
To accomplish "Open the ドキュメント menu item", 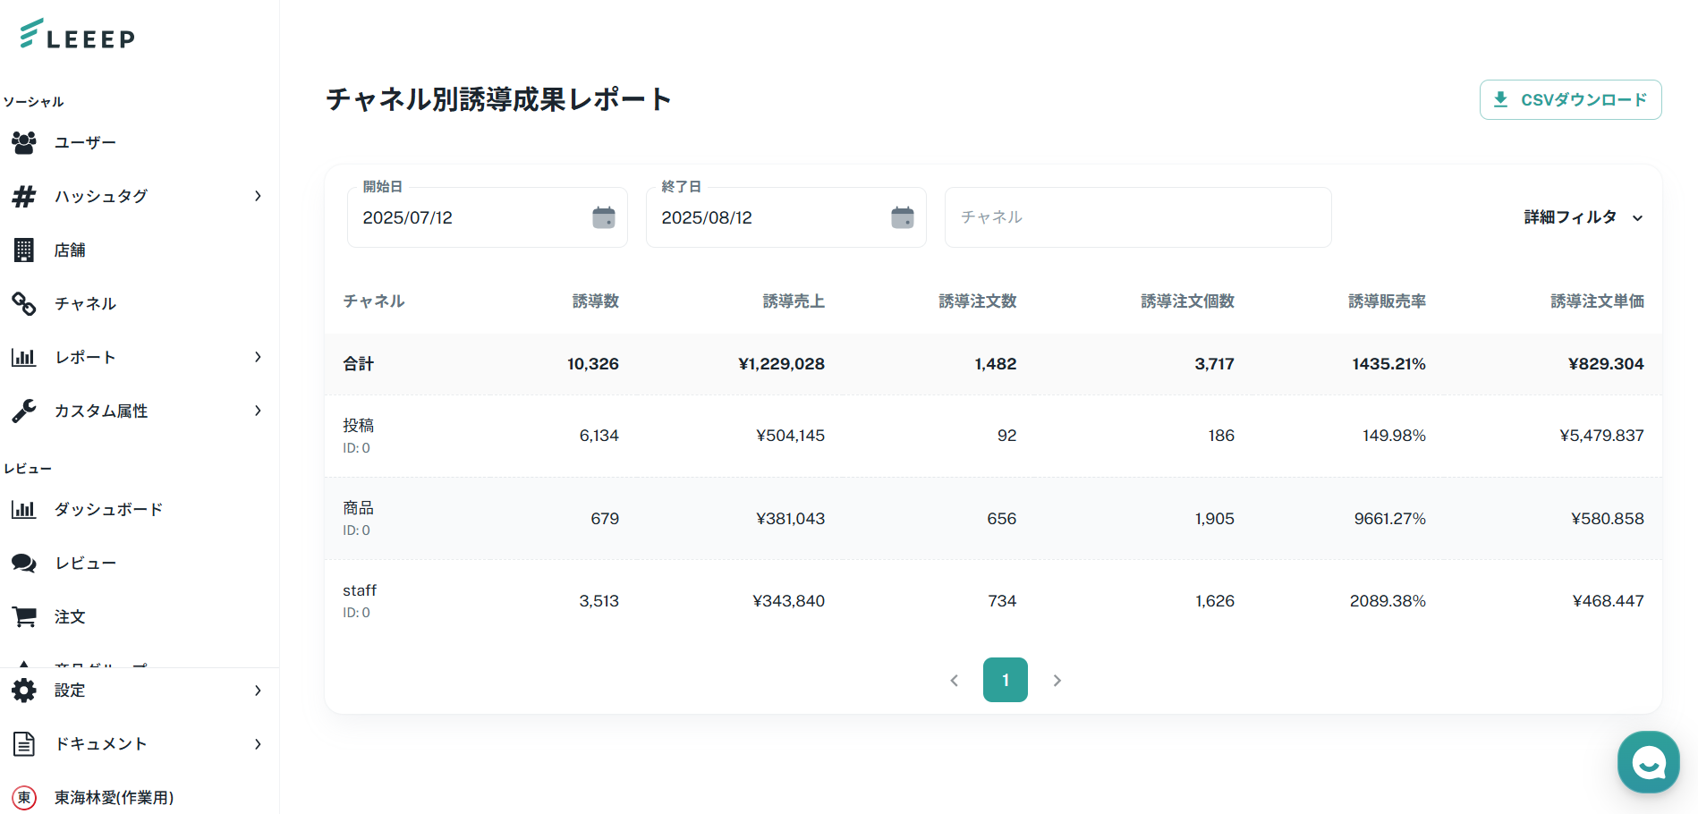I will click(x=100, y=744).
